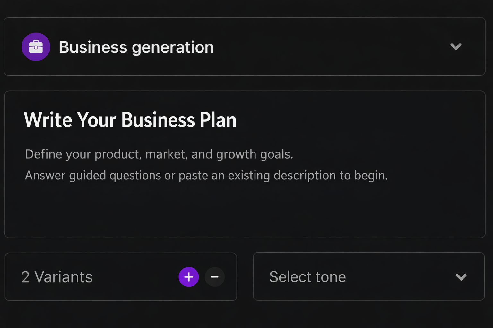Click inside the Variants stepper box

click(x=135, y=277)
